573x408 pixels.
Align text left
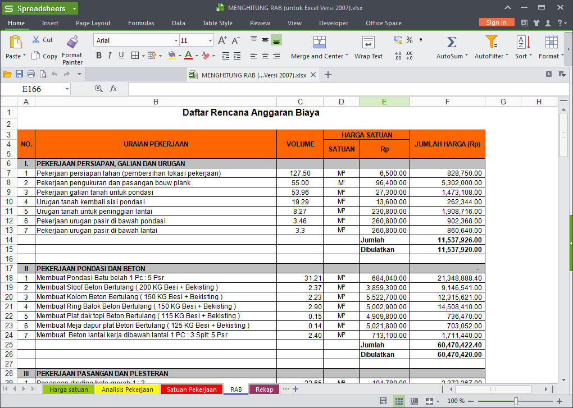click(253, 56)
